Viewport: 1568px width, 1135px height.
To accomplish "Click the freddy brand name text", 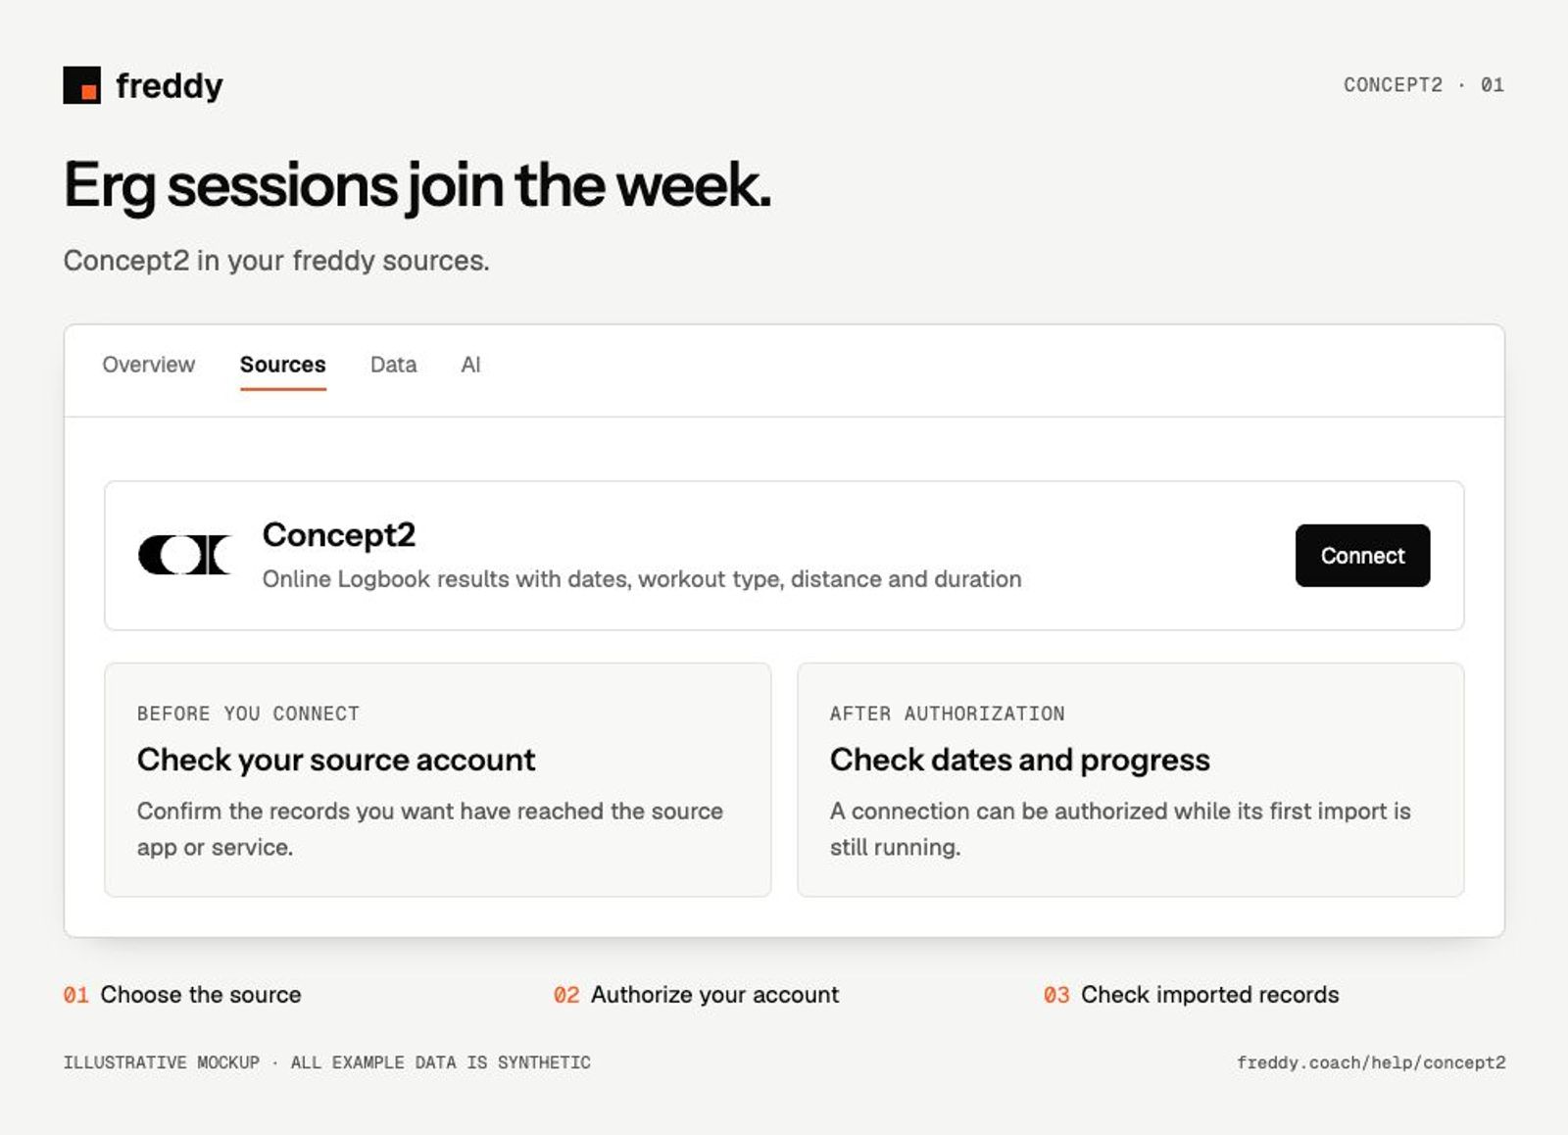I will 170,86.
